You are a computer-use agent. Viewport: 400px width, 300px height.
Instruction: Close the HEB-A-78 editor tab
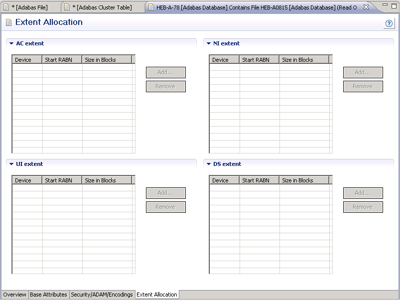(366, 7)
